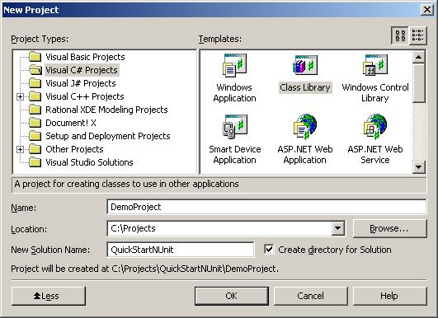438x318 pixels.
Task: Click the Other Projects folder icon
Action: [x=35, y=149]
